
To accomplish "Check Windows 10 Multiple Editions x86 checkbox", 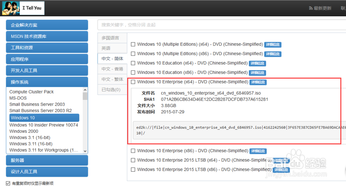I will point(133,54).
